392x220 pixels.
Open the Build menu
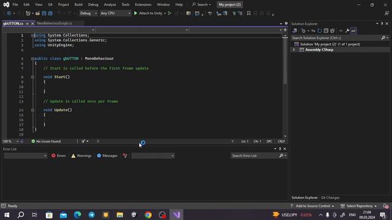78,4
